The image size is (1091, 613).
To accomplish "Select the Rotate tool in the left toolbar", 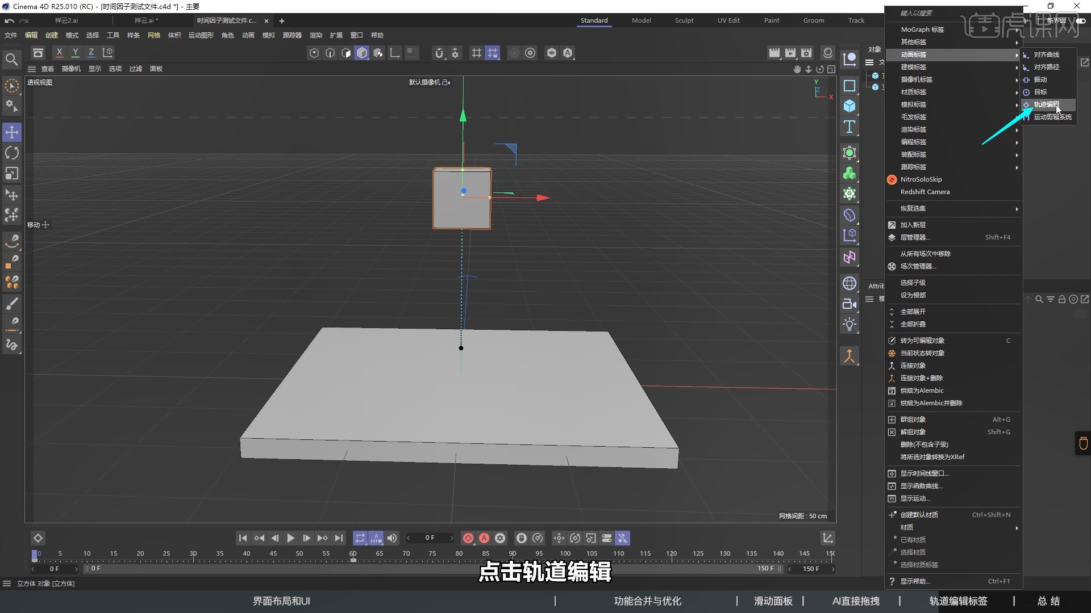I will tap(12, 152).
